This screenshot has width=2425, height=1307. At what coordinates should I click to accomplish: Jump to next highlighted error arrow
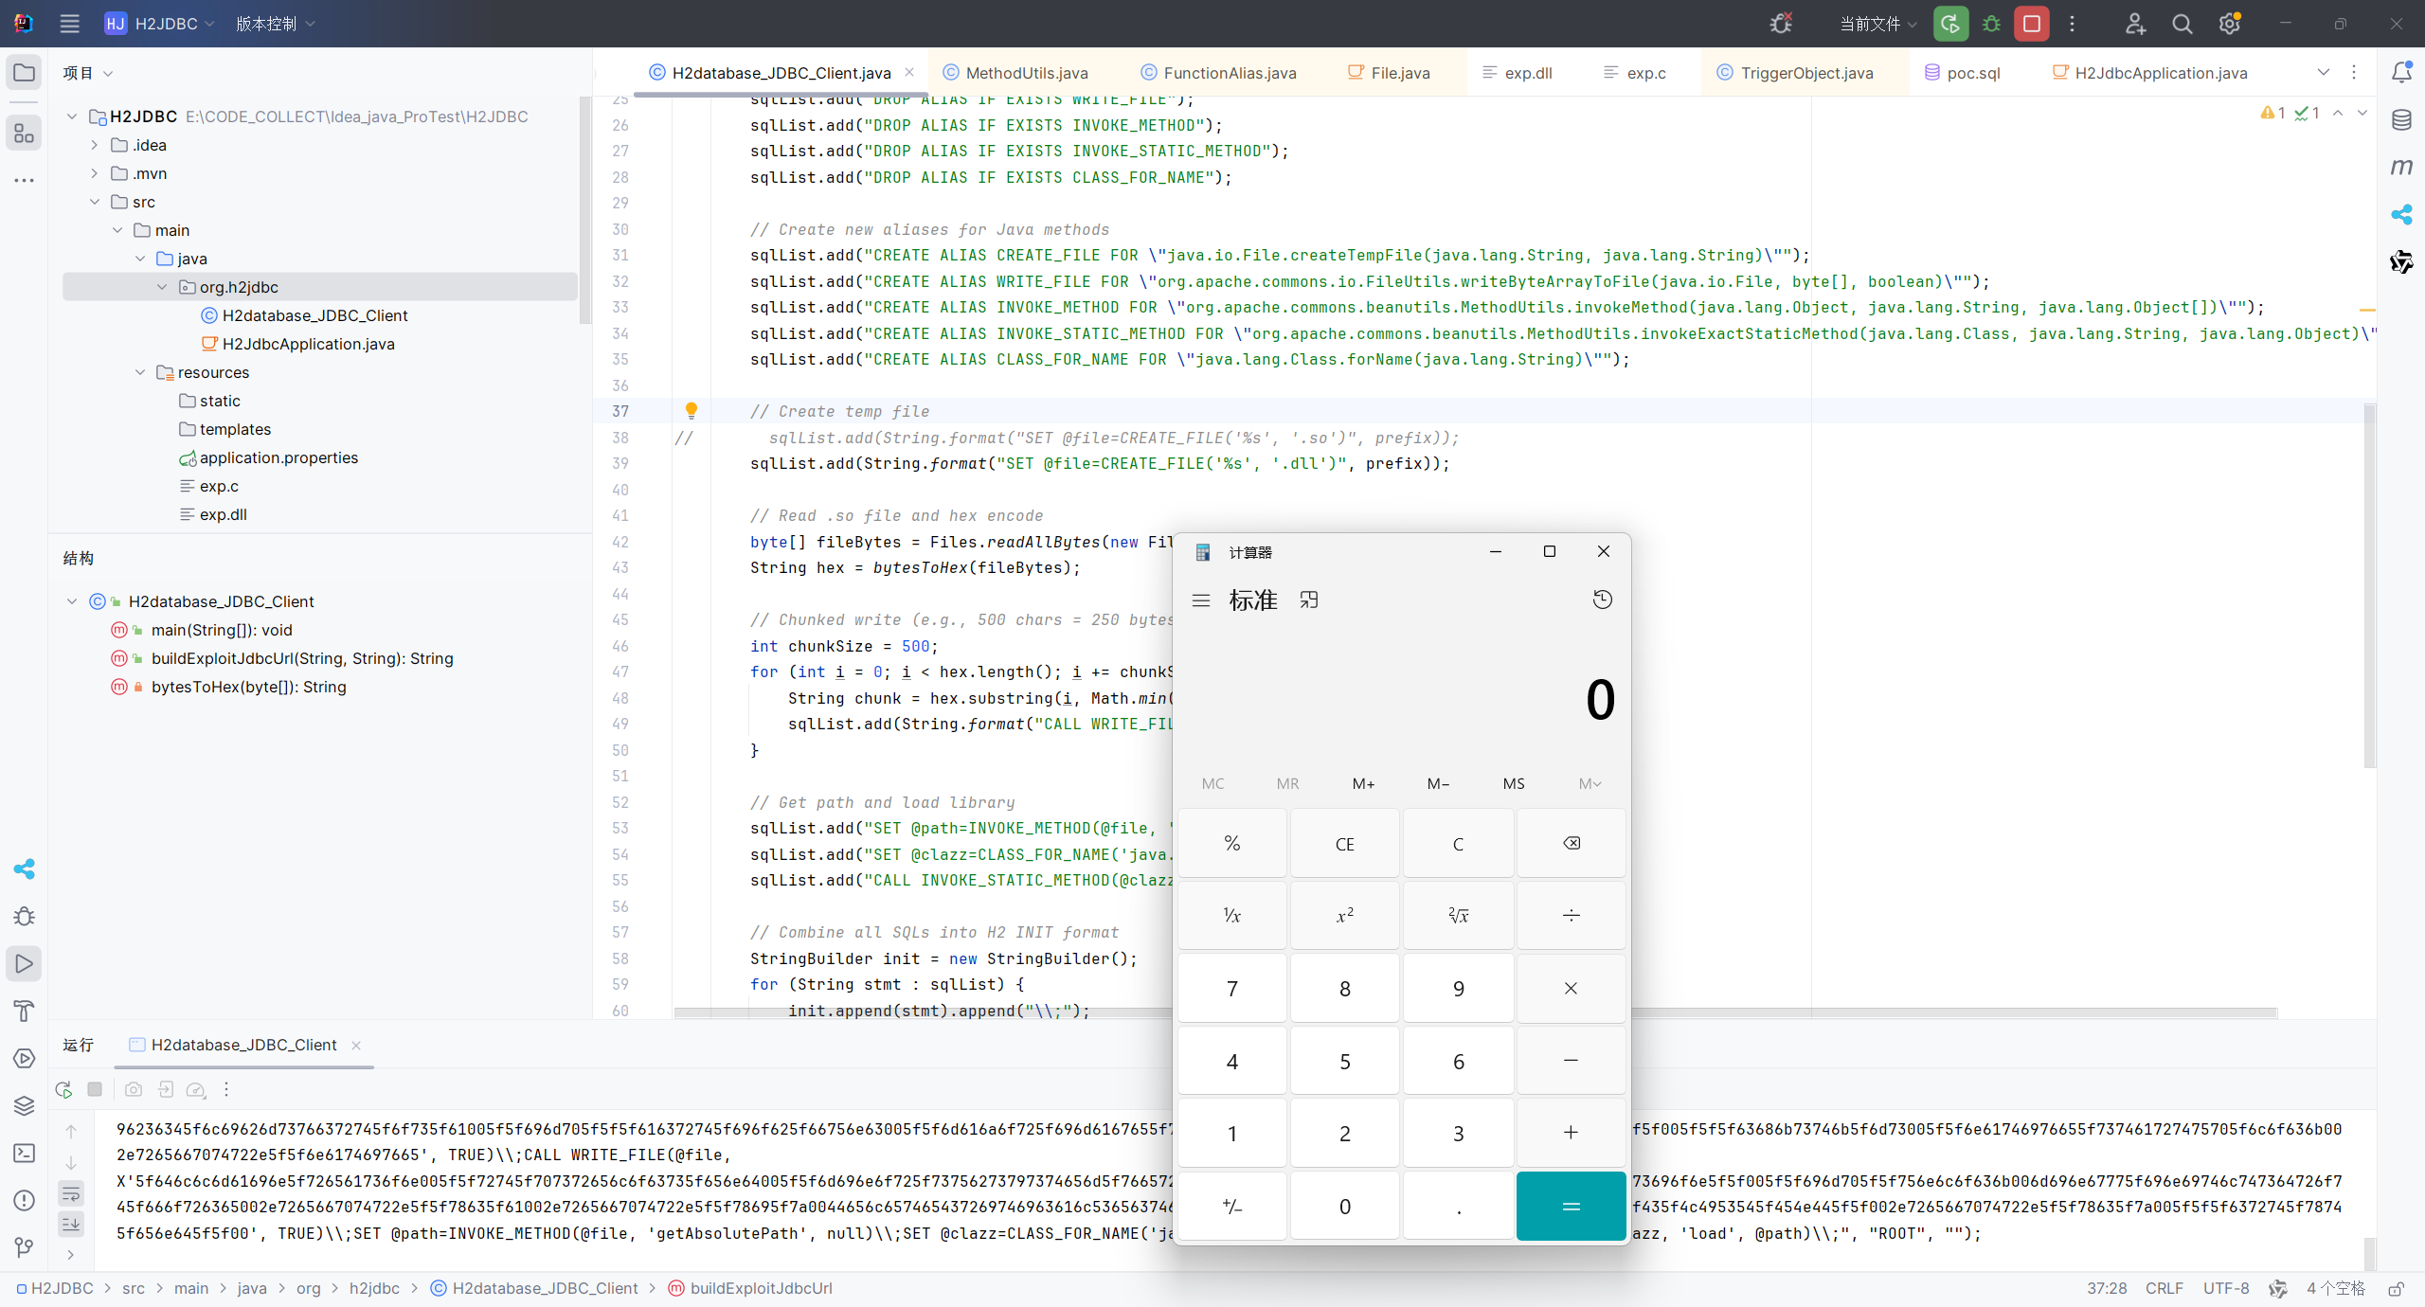click(2362, 113)
